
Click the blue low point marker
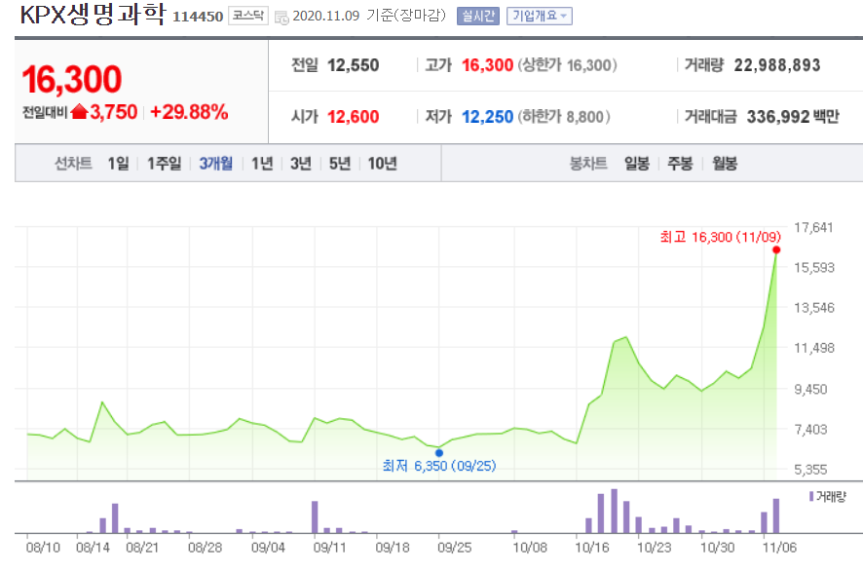(438, 453)
